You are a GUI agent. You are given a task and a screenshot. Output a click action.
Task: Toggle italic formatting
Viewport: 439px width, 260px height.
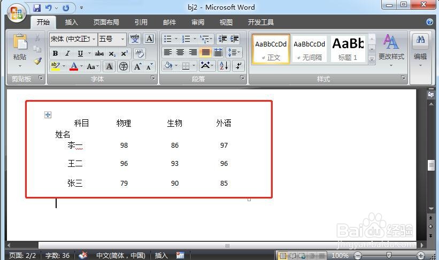pyautogui.click(x=67, y=53)
